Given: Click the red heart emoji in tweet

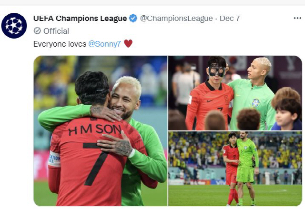Looking at the screenshot, I should click(128, 43).
